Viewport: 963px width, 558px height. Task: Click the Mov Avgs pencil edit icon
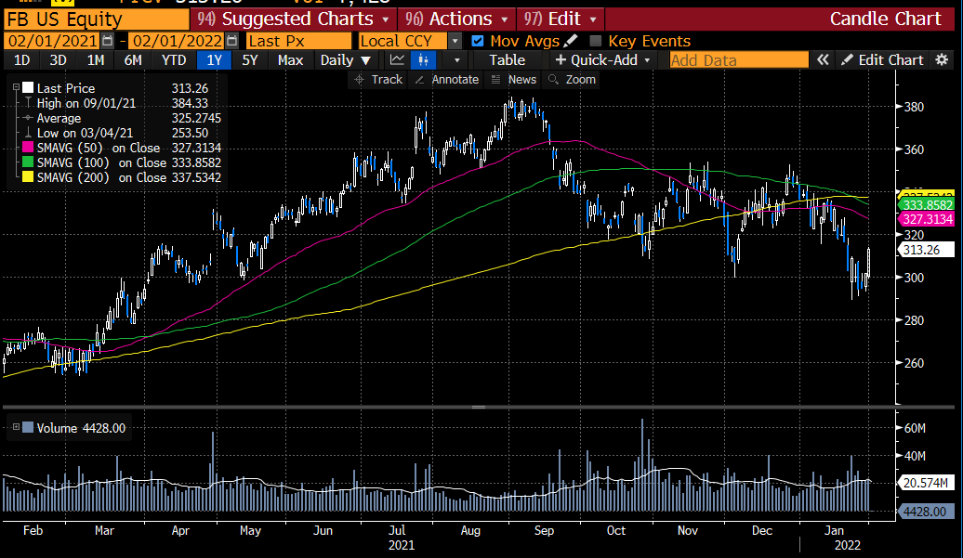(571, 41)
